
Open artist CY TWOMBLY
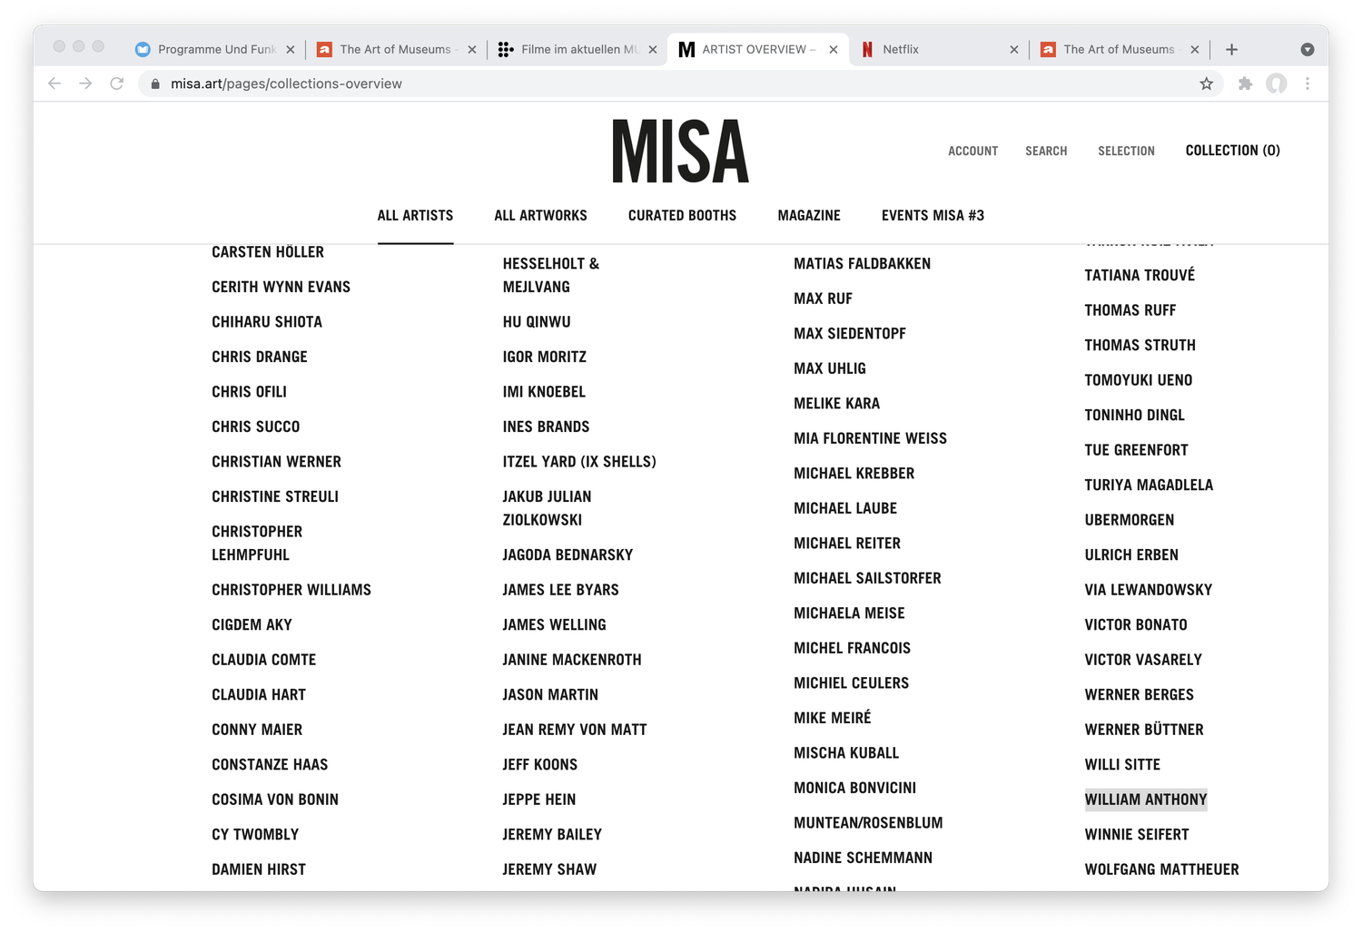(x=255, y=835)
